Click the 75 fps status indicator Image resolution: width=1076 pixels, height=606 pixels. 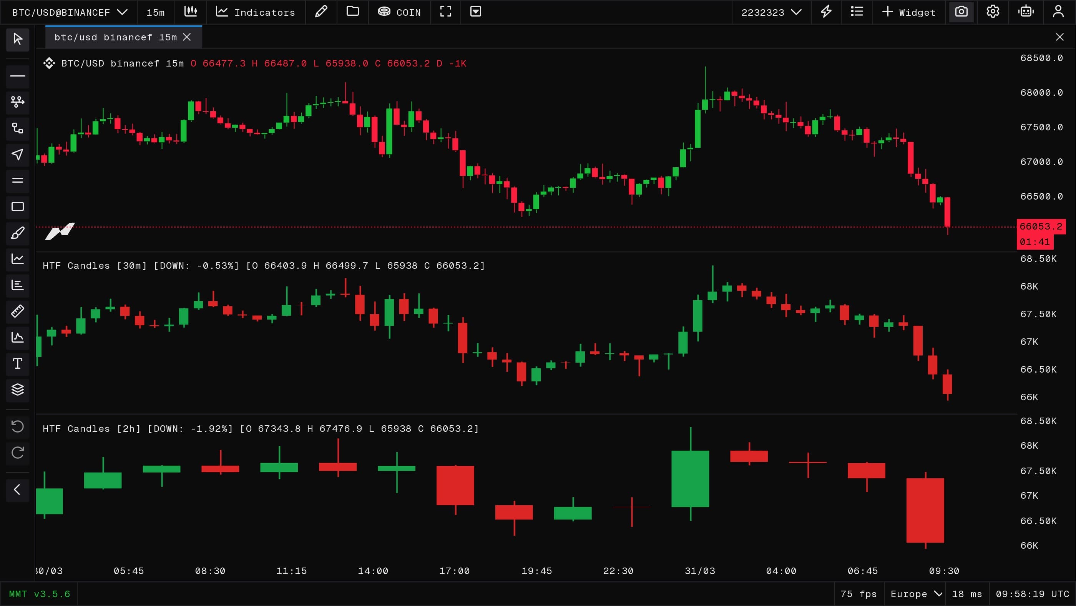(x=859, y=594)
